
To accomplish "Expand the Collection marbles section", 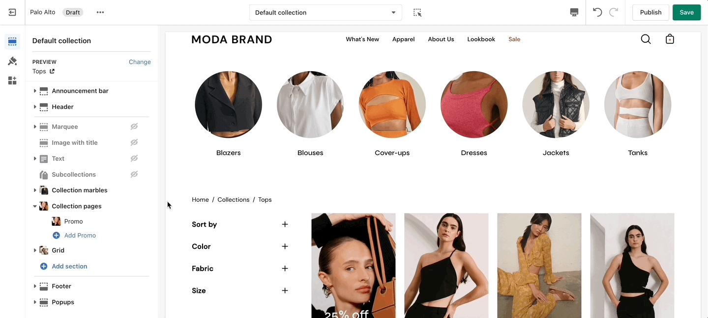I will 35,190.
